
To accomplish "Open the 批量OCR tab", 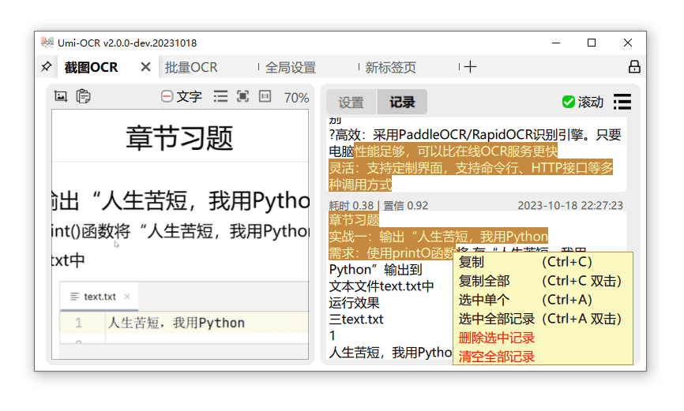I will click(x=191, y=67).
